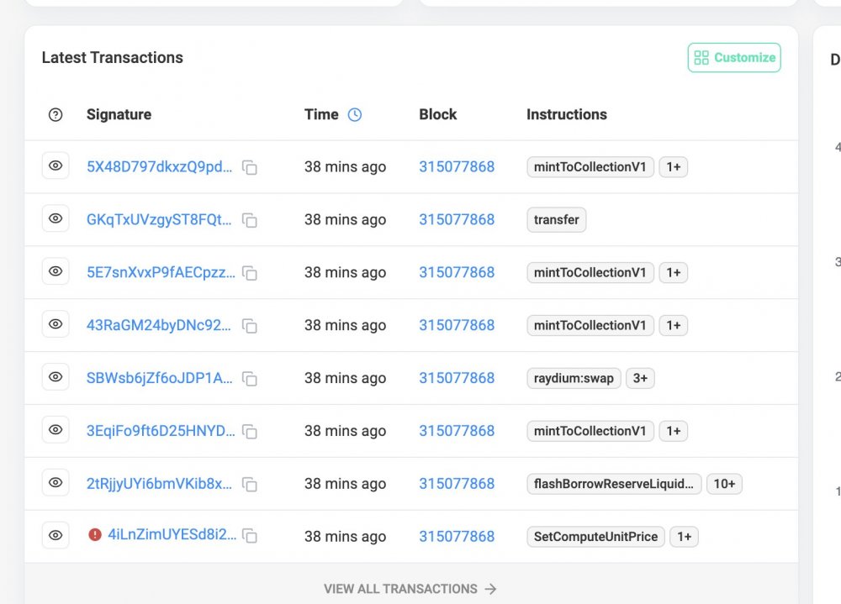Click mintToCollectionV1 tag in 5X48D797 row
This screenshot has height=604, width=841.
tap(590, 166)
